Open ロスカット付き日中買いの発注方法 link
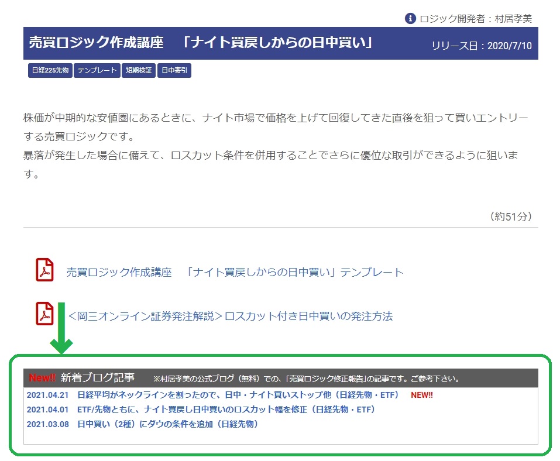 pos(231,316)
